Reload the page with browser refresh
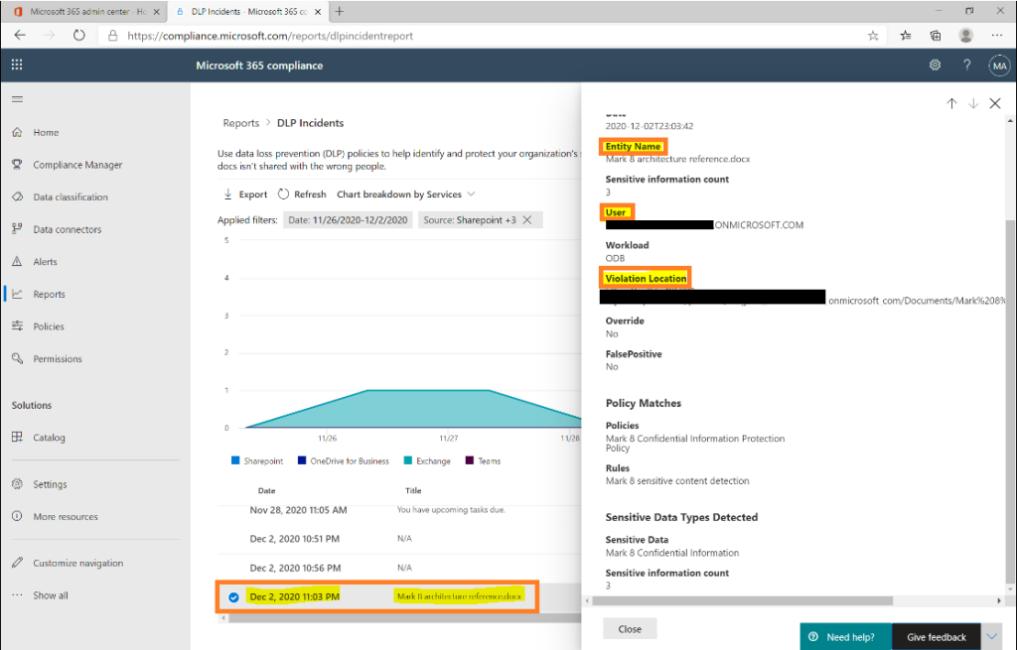 (79, 36)
